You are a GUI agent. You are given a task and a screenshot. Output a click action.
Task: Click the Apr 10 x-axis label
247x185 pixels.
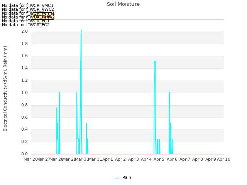pos(224,159)
